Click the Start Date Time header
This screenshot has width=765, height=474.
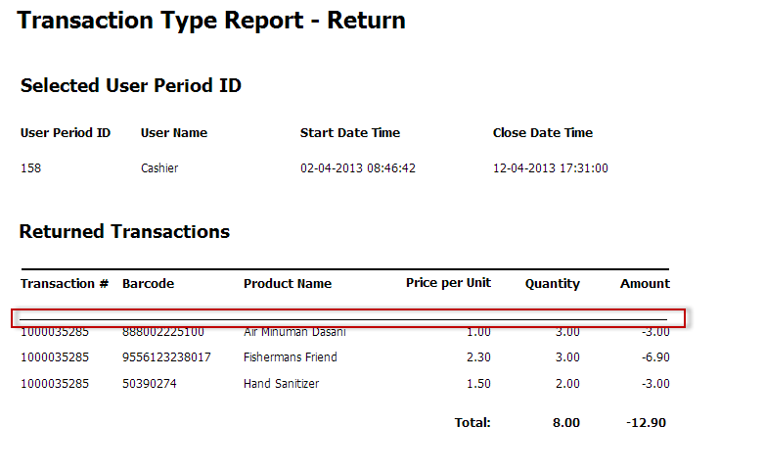click(x=350, y=133)
